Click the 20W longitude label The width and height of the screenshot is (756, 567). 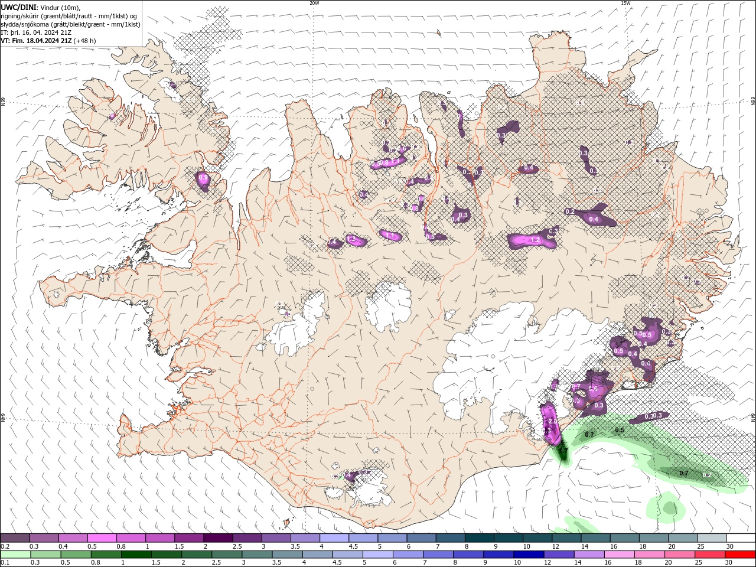coord(314,3)
